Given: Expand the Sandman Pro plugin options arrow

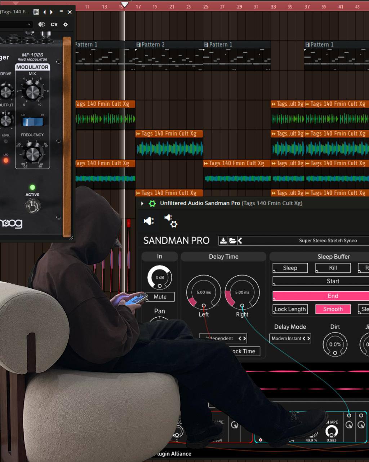Looking at the screenshot, I should 142,203.
